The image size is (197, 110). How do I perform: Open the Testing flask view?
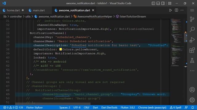192,61
